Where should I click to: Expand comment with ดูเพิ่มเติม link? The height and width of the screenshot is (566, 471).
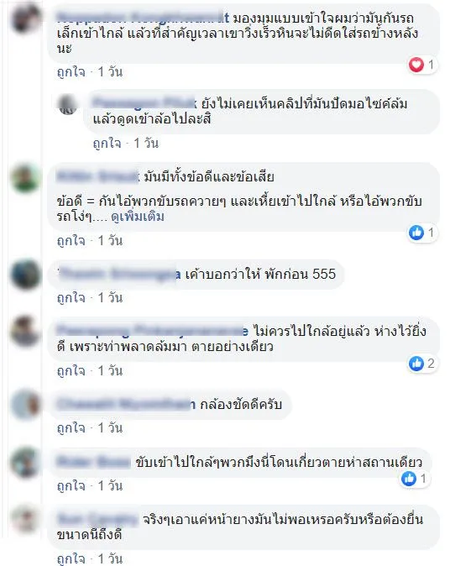tap(138, 217)
